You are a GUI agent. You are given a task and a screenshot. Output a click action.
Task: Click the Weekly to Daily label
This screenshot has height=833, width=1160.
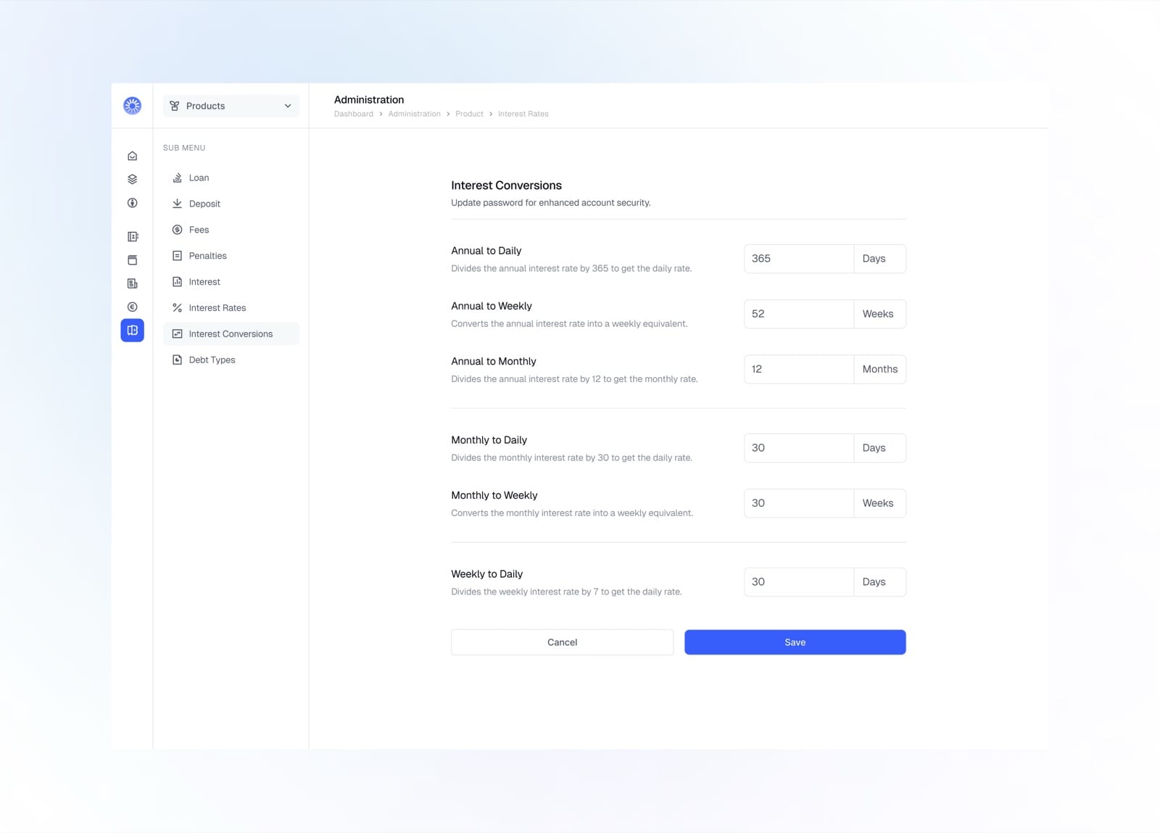tap(486, 574)
